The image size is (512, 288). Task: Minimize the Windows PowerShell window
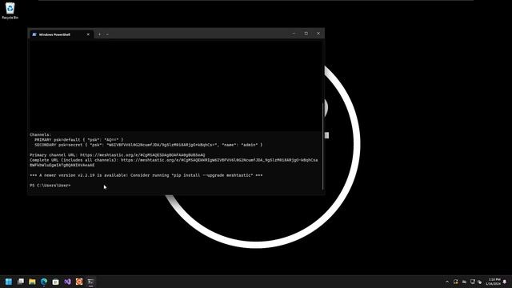tap(294, 34)
